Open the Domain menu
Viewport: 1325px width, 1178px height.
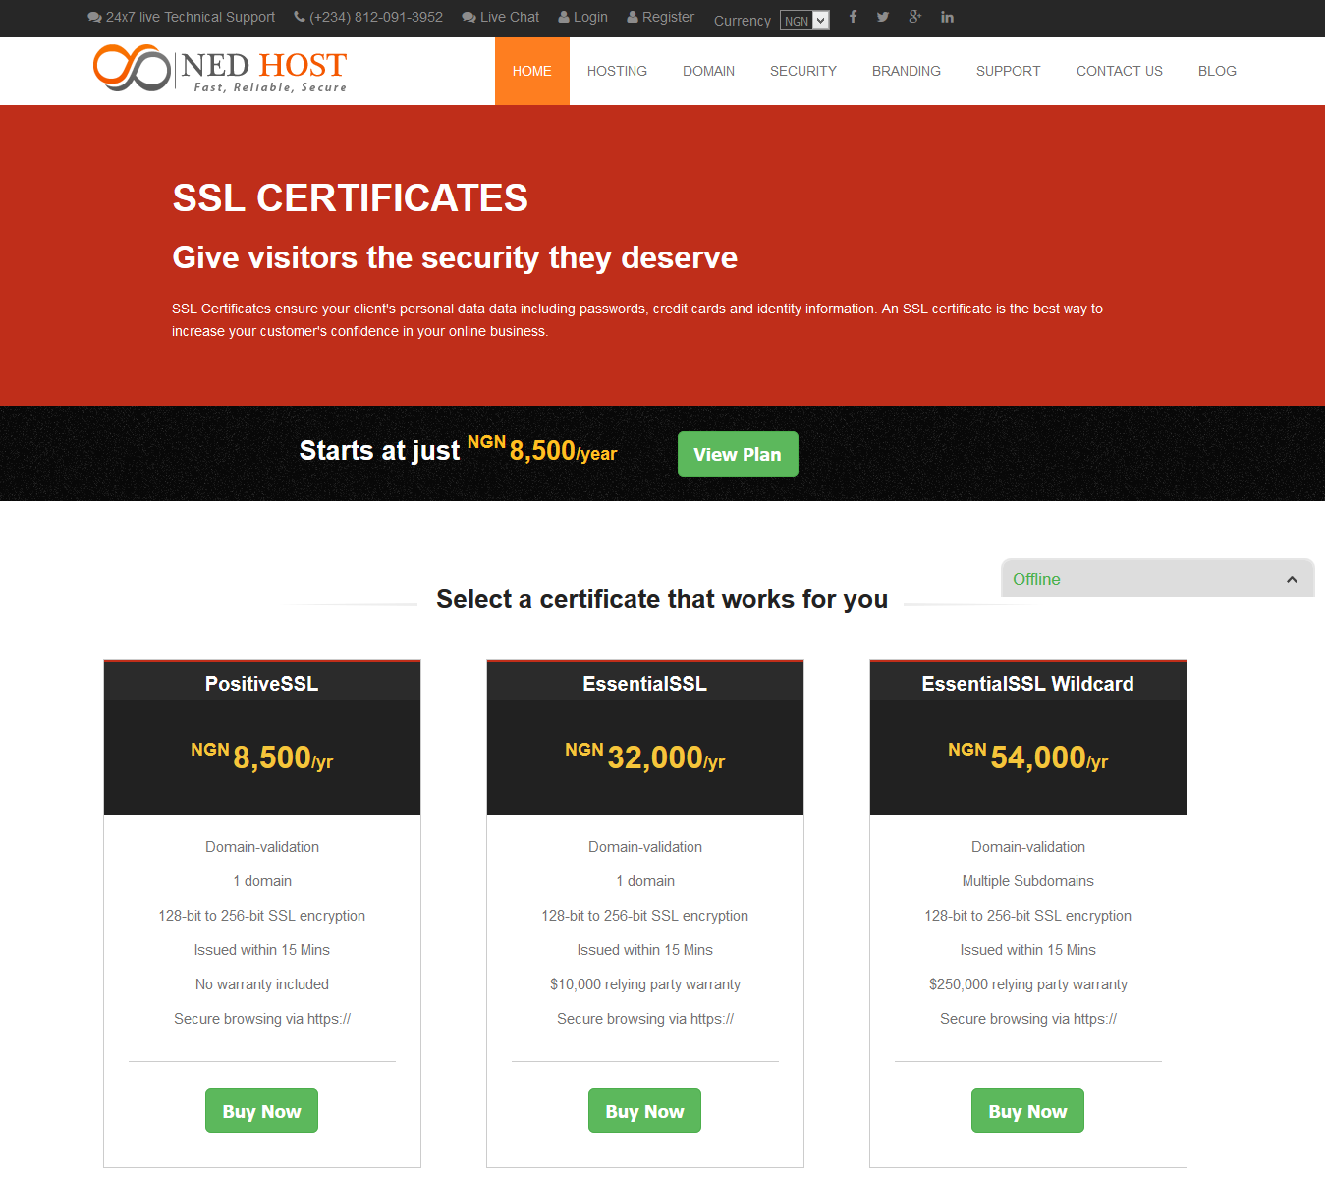point(708,71)
